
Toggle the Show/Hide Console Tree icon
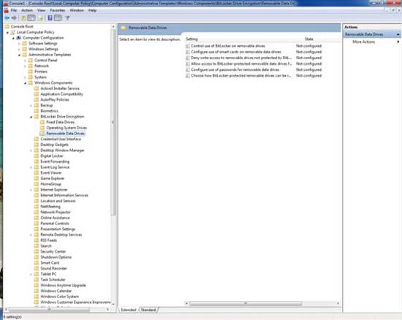[x=31, y=18]
